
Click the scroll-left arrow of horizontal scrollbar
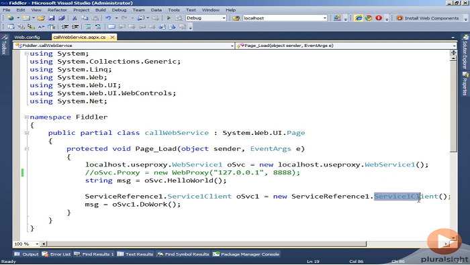click(x=44, y=244)
